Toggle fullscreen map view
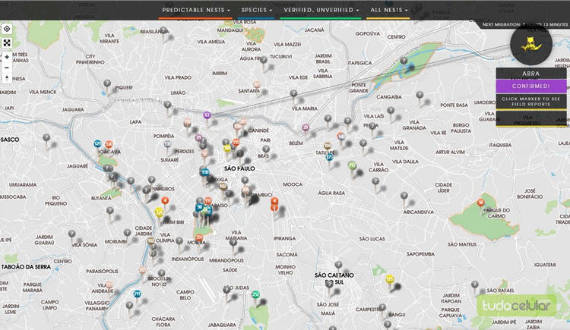This screenshot has width=570, height=330. (7, 42)
